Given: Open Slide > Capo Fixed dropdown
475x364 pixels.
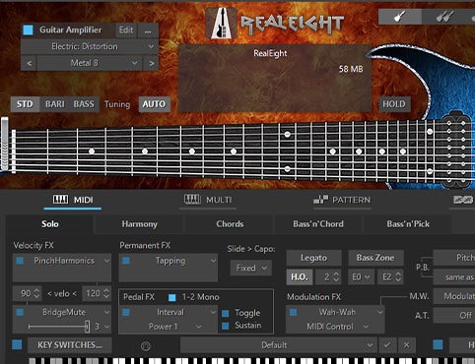Looking at the screenshot, I should click(x=251, y=269).
